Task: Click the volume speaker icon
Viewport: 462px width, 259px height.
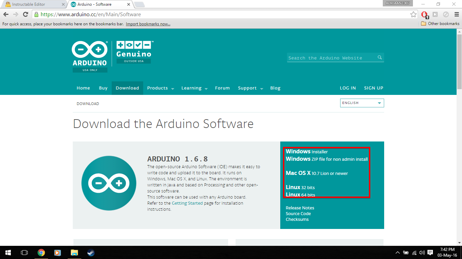Action: coord(422,252)
